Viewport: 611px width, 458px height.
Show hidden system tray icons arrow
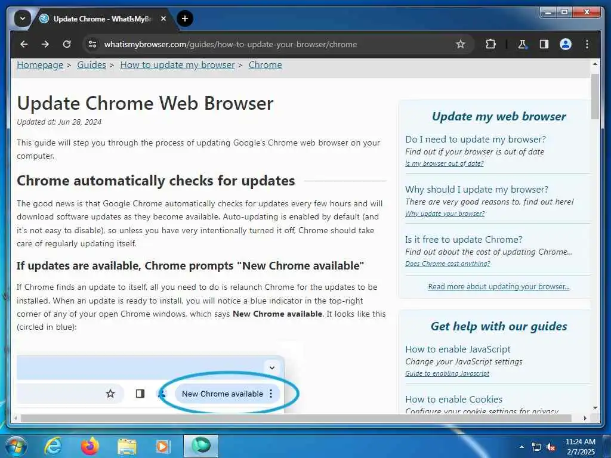pos(521,447)
